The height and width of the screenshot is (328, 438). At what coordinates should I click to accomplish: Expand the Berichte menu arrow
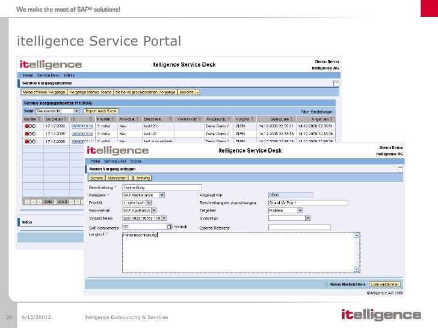(x=197, y=92)
